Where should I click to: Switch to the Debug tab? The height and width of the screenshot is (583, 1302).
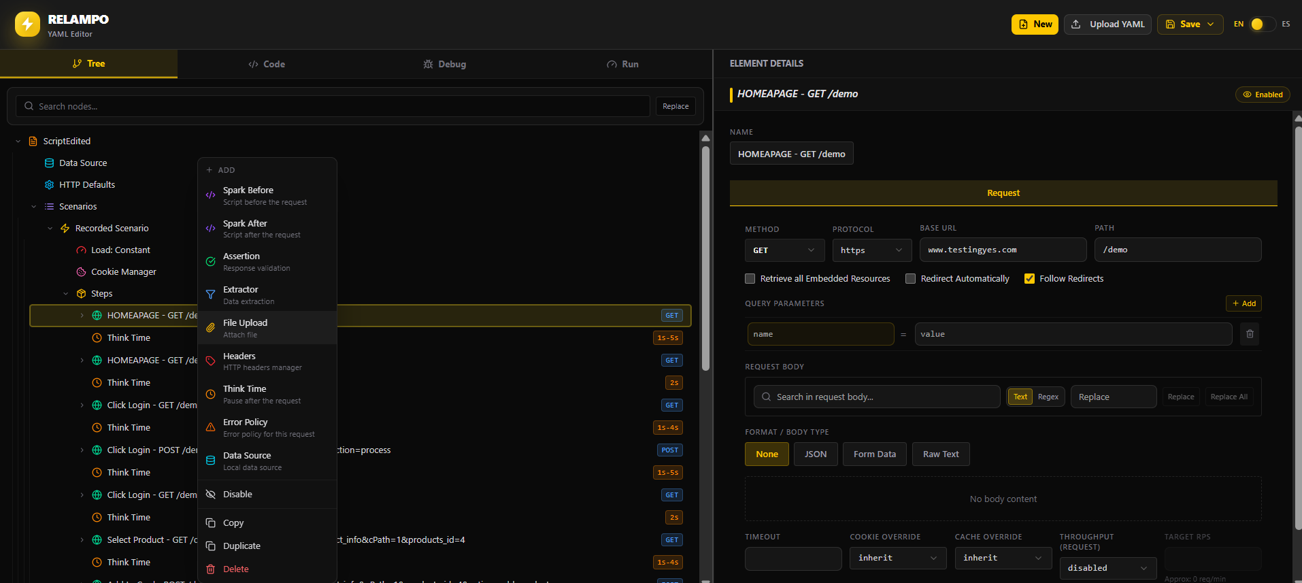click(x=444, y=64)
